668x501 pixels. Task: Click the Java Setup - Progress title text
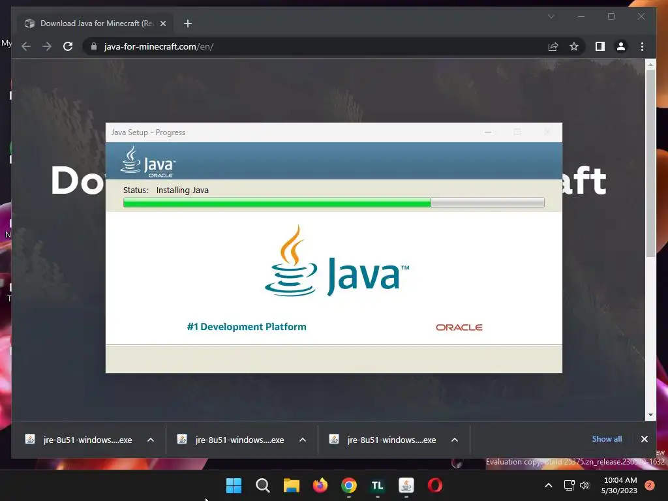(148, 132)
